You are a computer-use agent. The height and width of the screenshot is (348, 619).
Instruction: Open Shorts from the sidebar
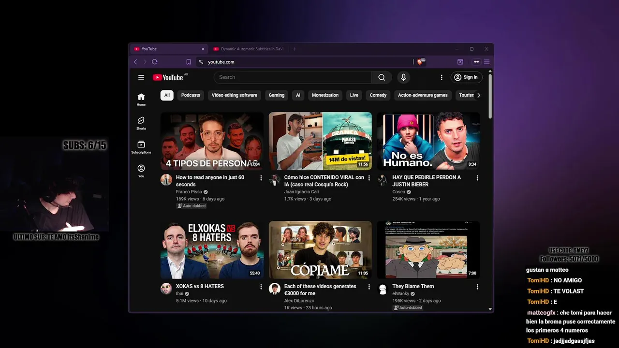[x=141, y=123]
